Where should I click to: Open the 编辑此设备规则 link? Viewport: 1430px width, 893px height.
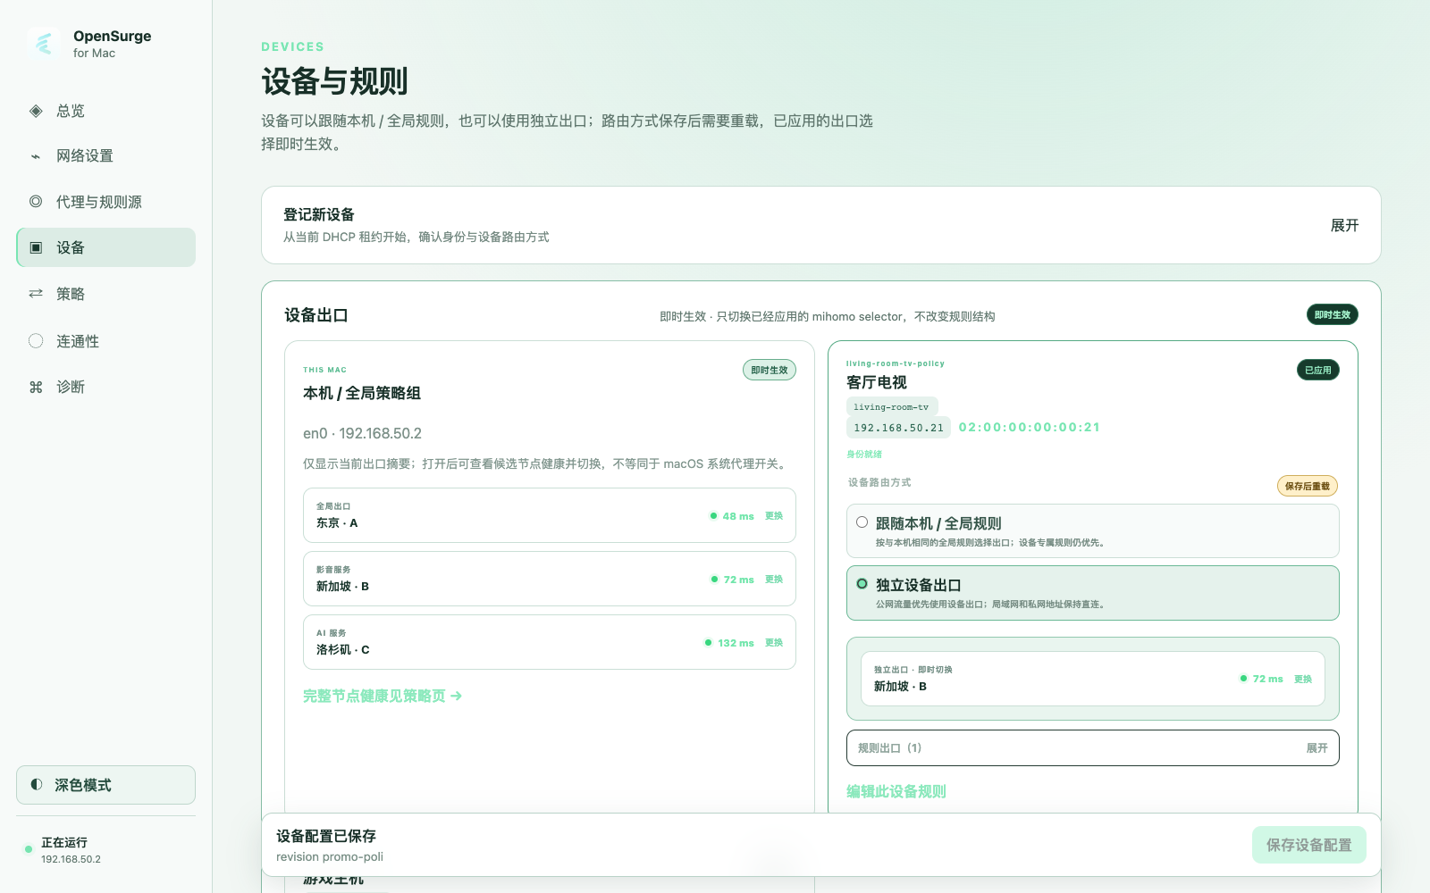(x=896, y=791)
